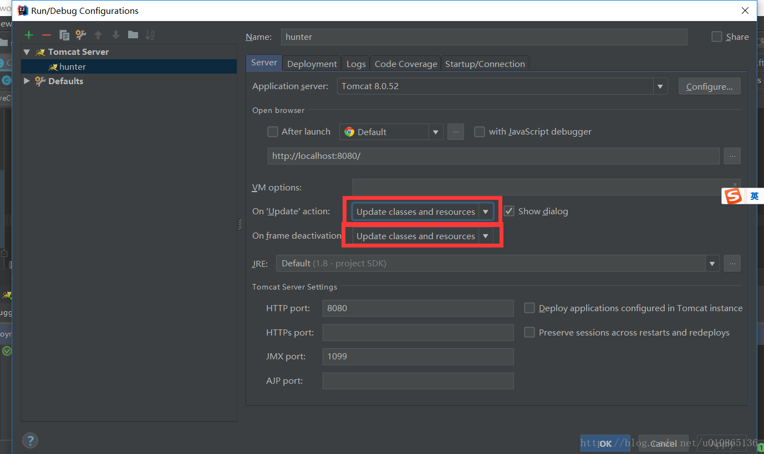Sort configurations alphabetically
Viewport: 764px width, 454px height.
[x=150, y=35]
